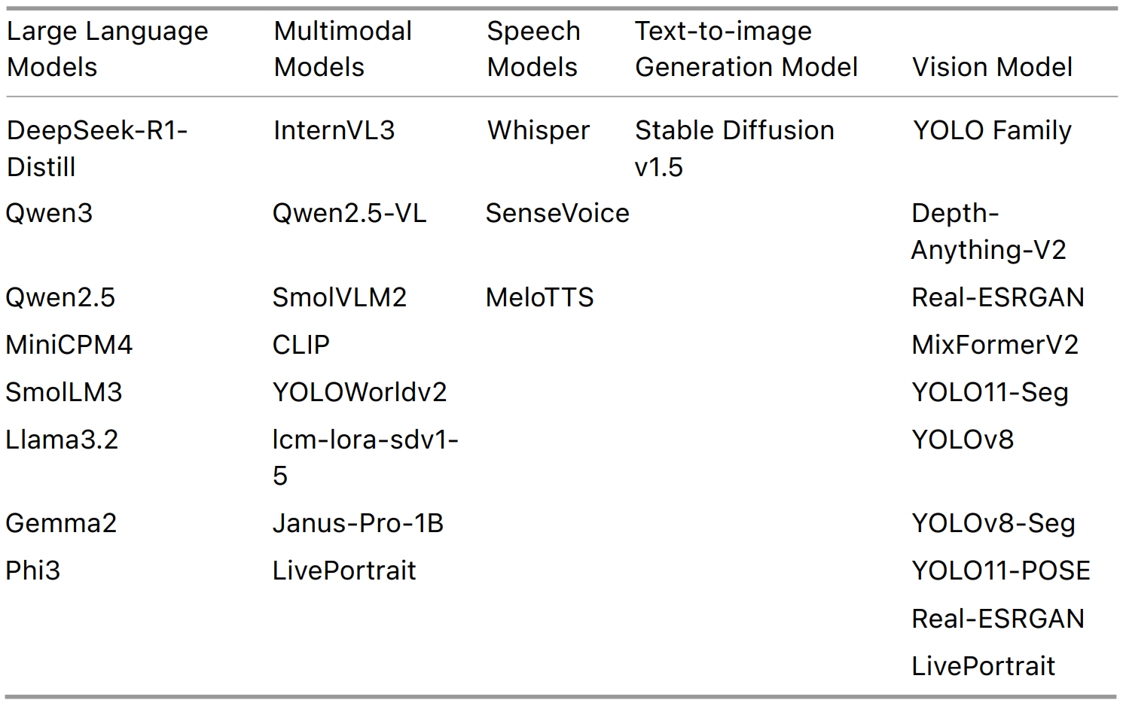Click the Stable Diffusion v1.5 cell
1123x706 pixels.
pyautogui.click(x=734, y=148)
